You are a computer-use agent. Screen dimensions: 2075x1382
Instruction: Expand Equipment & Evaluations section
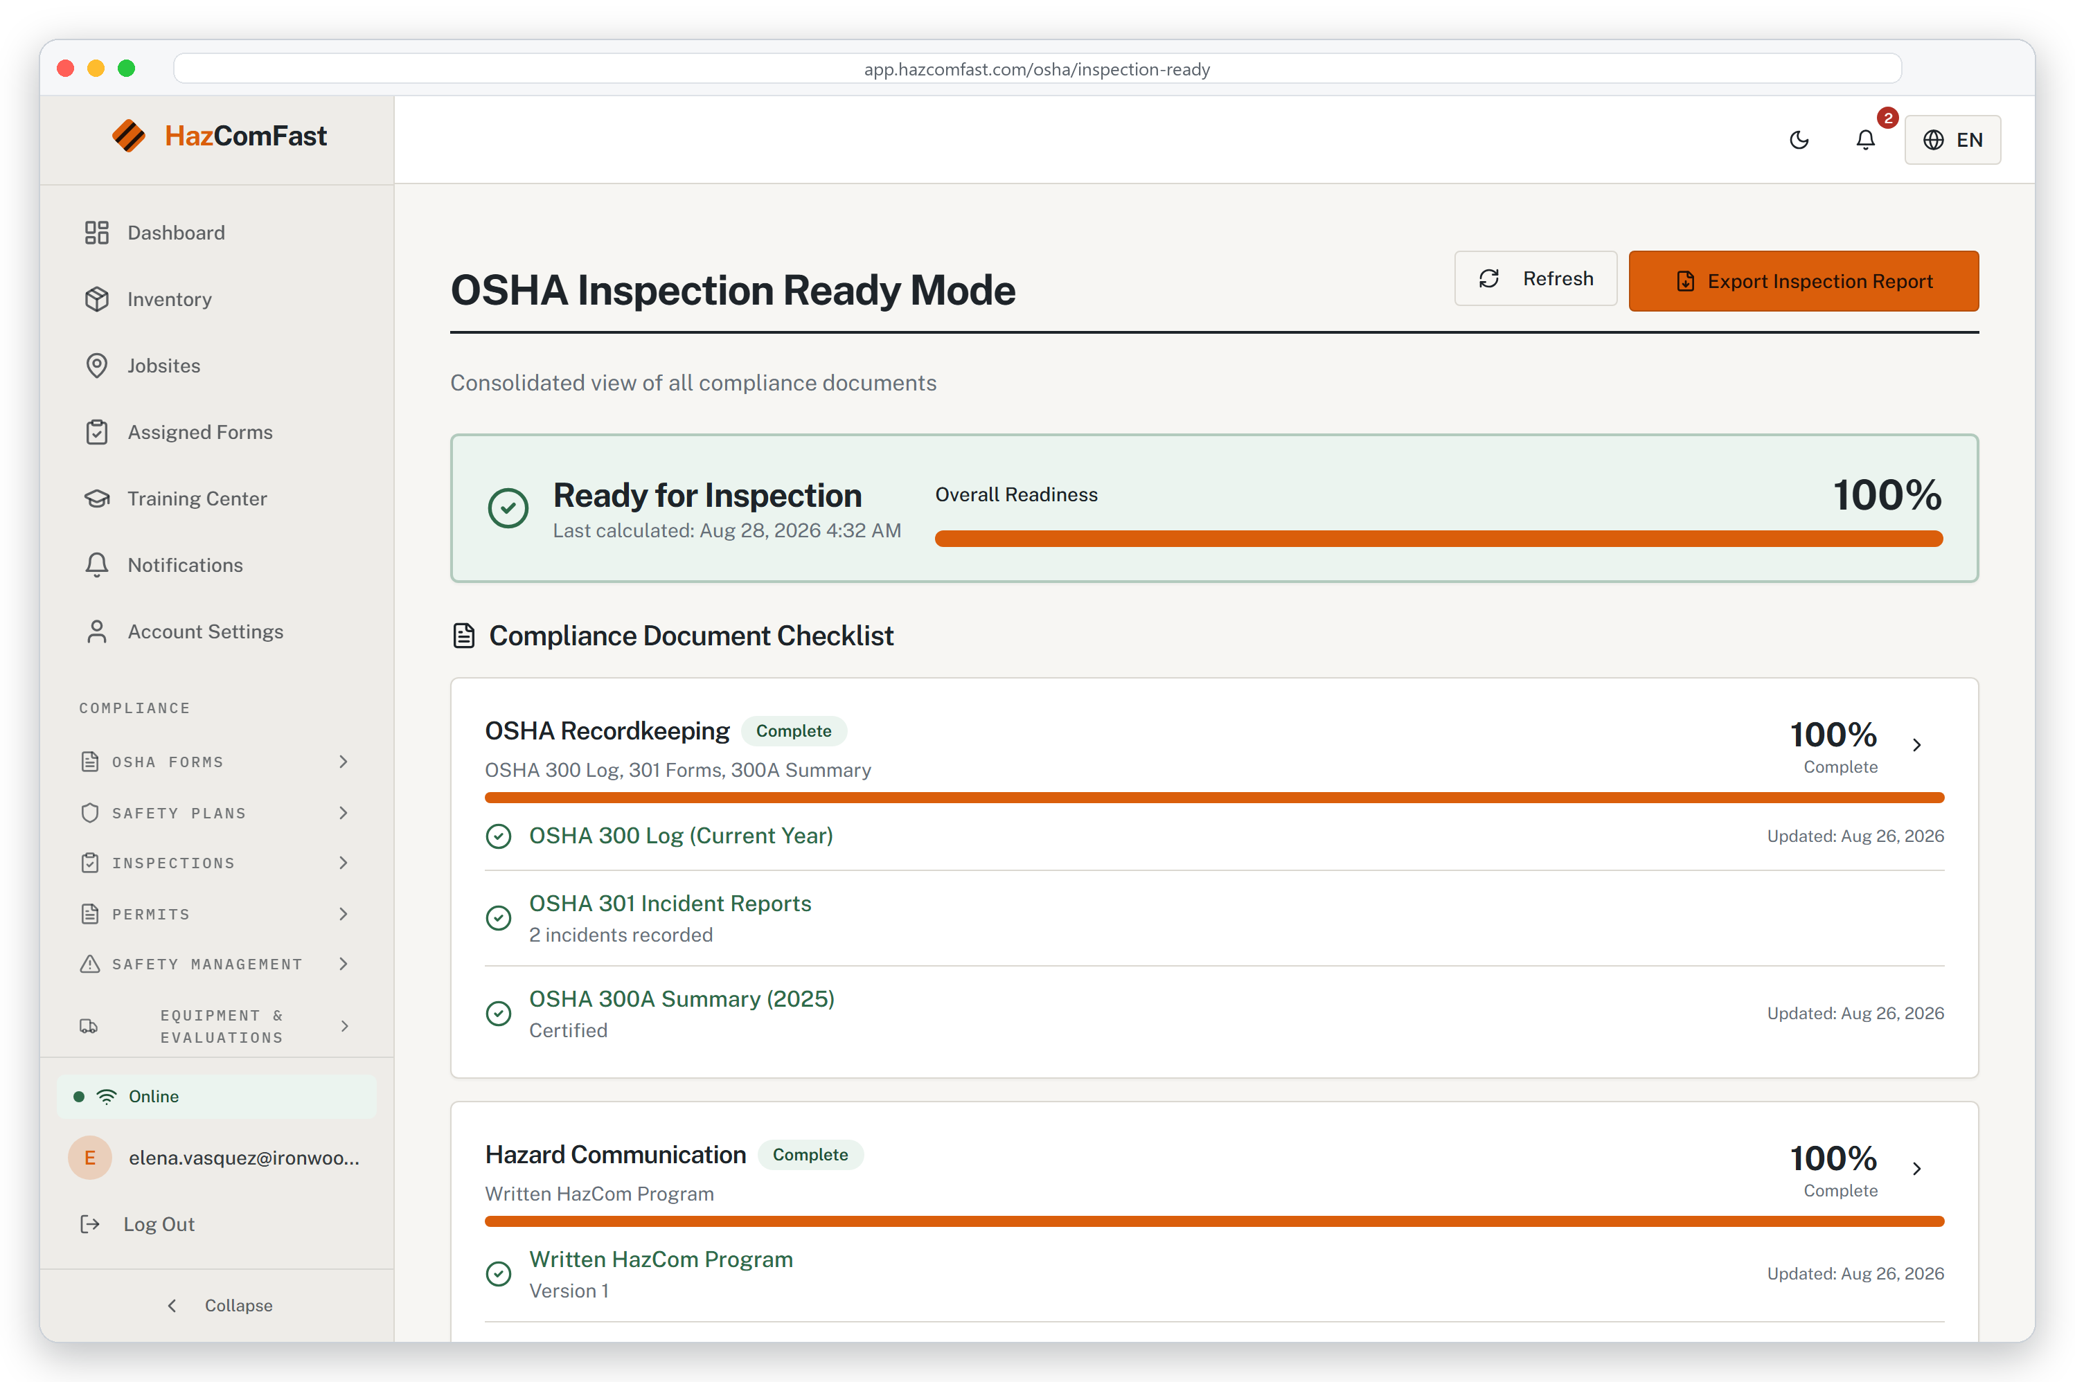click(216, 1026)
